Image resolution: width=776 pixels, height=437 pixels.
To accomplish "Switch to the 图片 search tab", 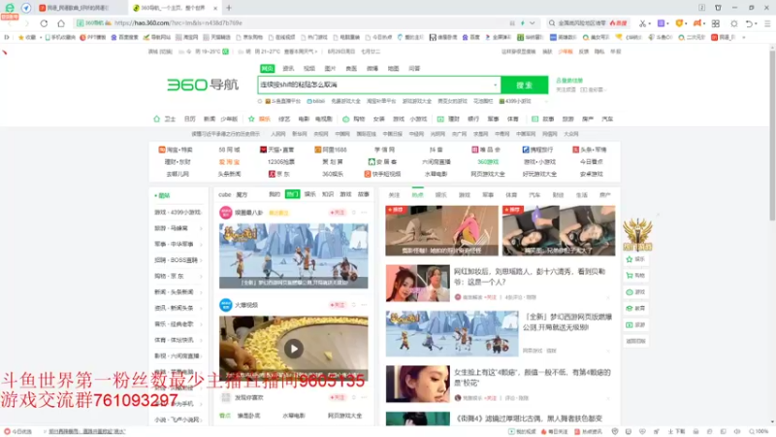I will click(x=330, y=68).
